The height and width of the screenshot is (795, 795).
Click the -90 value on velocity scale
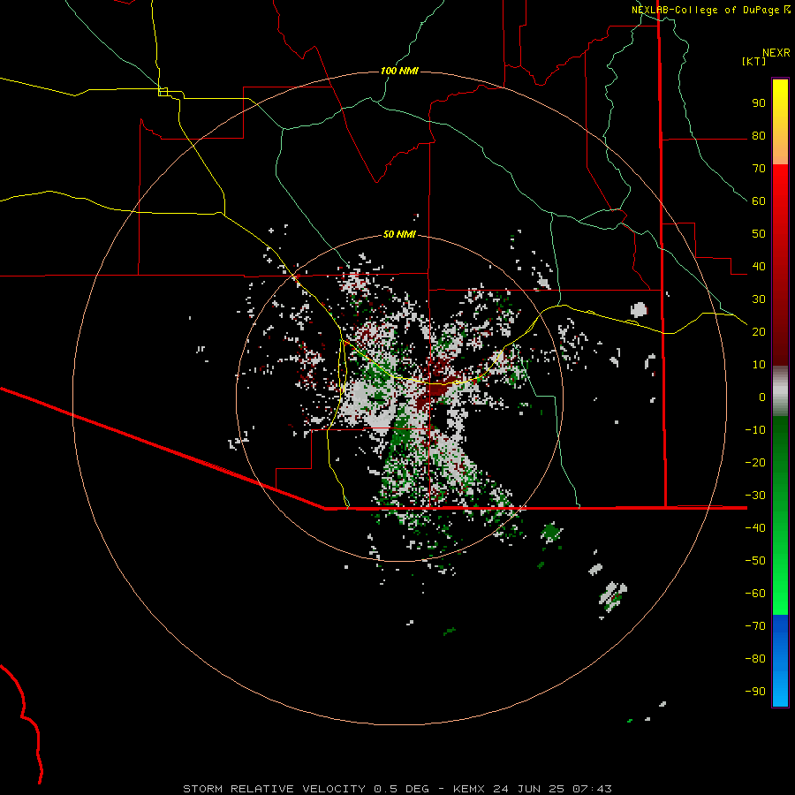[755, 692]
